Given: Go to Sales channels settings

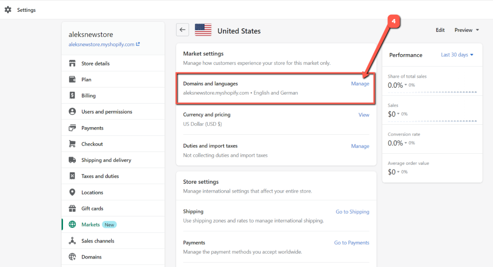Looking at the screenshot, I should (x=113, y=241).
